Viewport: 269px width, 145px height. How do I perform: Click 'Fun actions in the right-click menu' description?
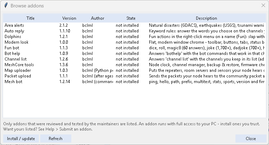(x=207, y=37)
